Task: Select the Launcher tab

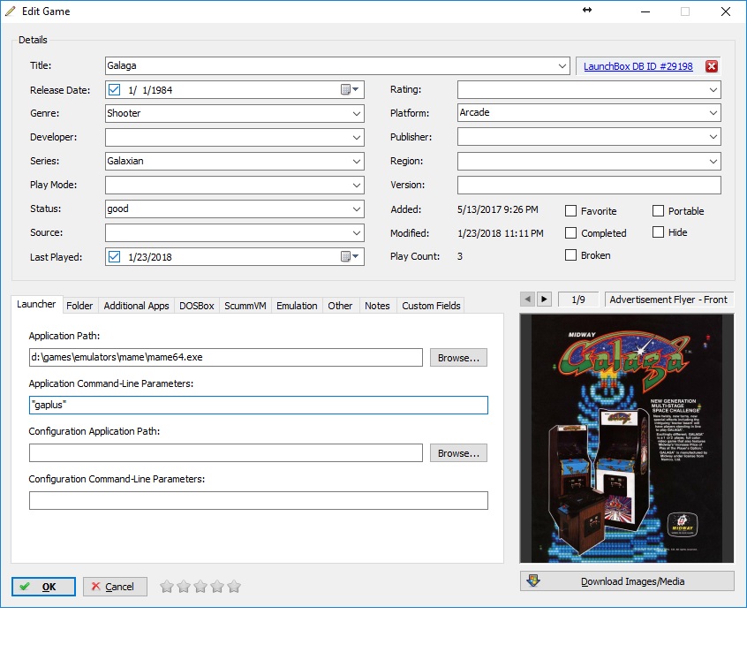Action: [37, 304]
